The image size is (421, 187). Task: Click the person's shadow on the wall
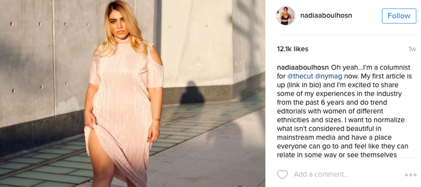pyautogui.click(x=192, y=92)
